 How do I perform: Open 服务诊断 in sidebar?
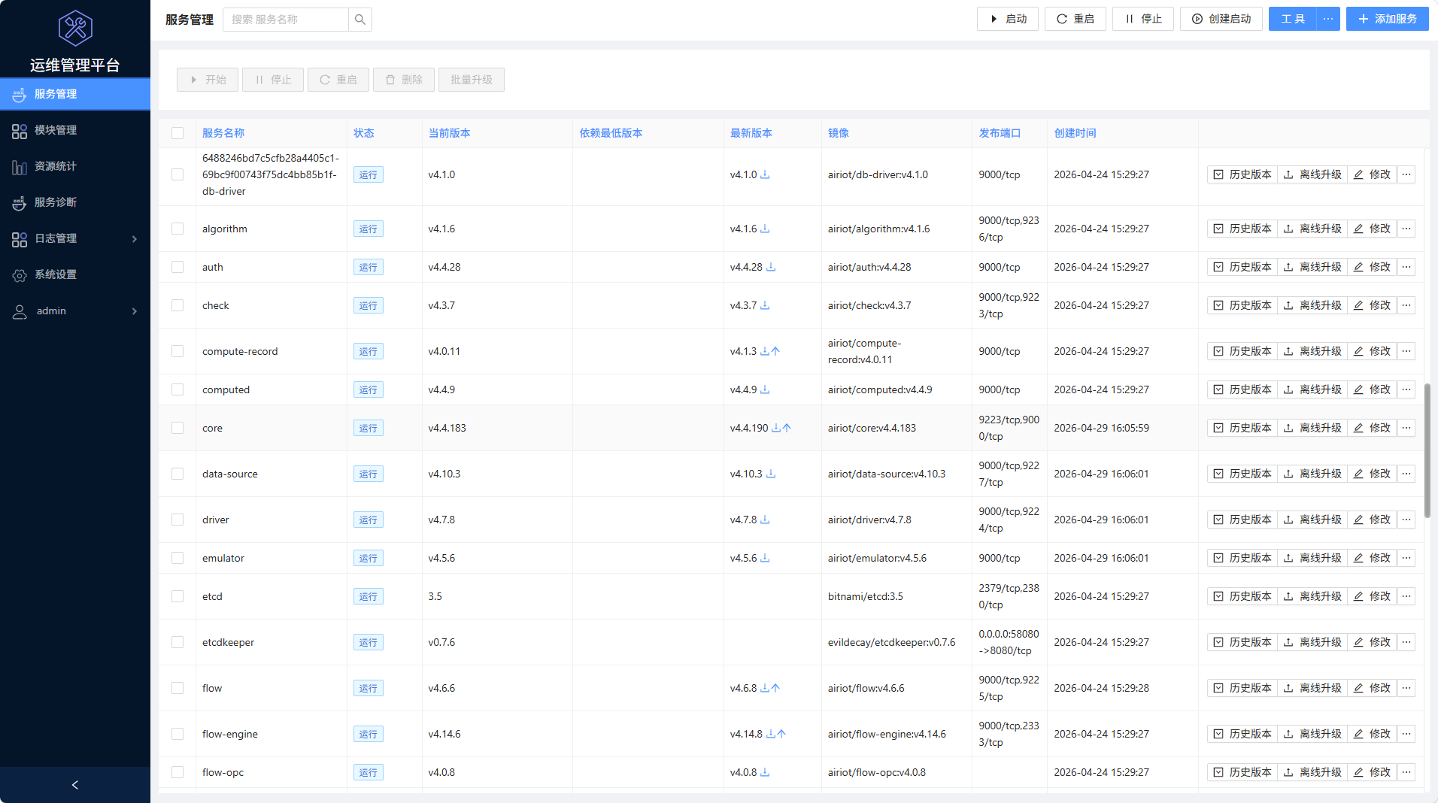click(75, 202)
